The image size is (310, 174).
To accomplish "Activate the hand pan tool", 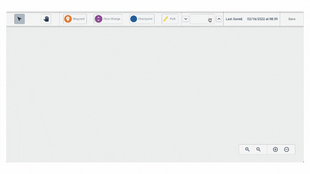I will tap(46, 19).
